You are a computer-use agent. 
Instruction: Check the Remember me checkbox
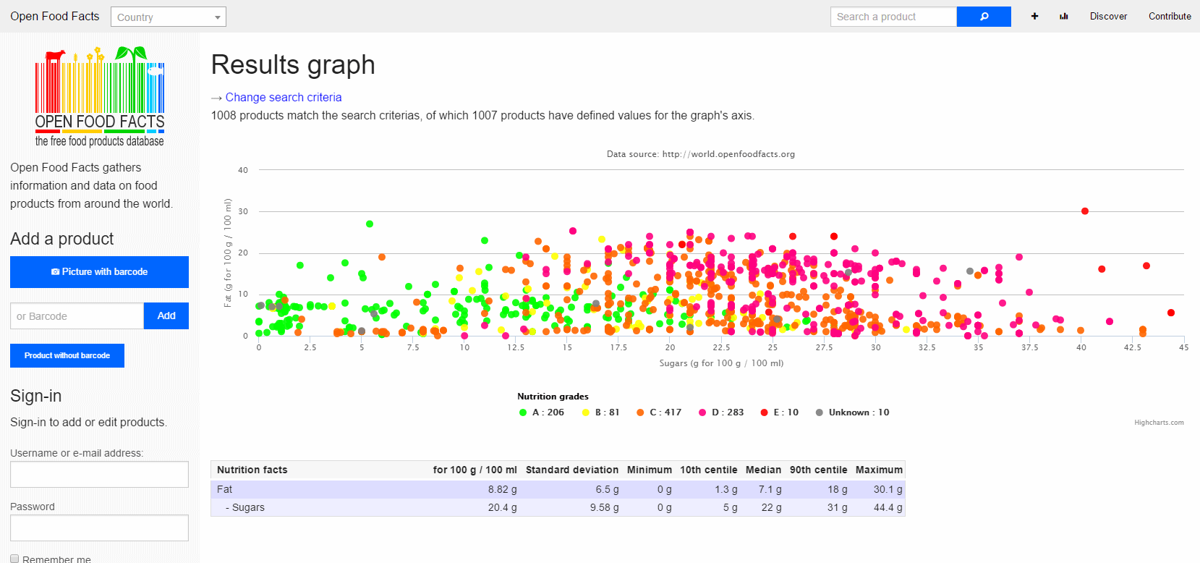(14, 559)
